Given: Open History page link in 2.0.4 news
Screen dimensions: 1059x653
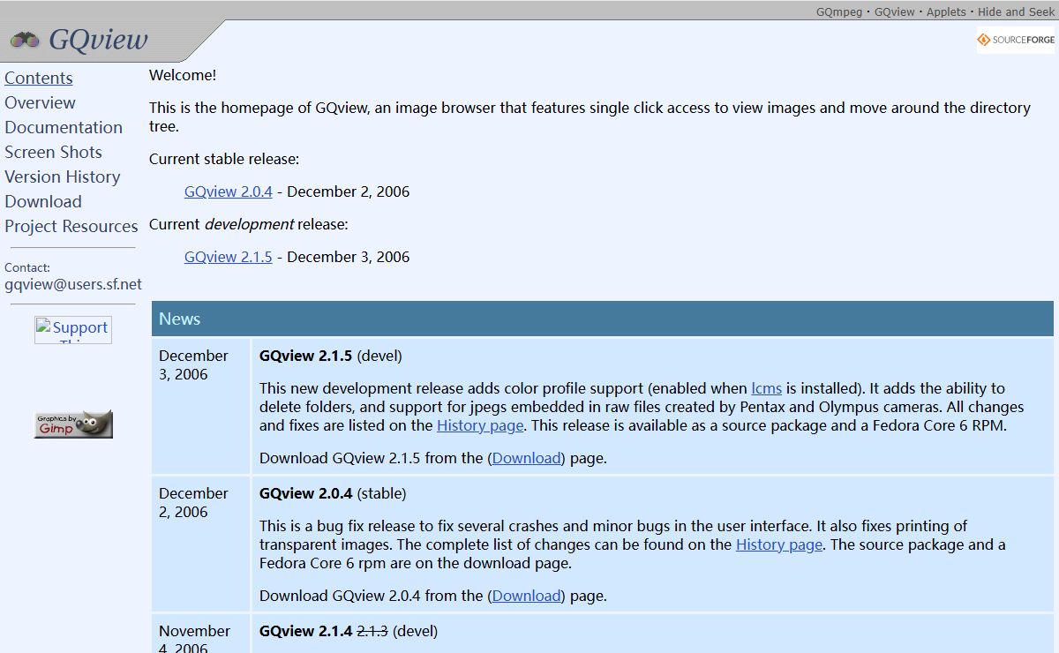Looking at the screenshot, I should click(779, 544).
